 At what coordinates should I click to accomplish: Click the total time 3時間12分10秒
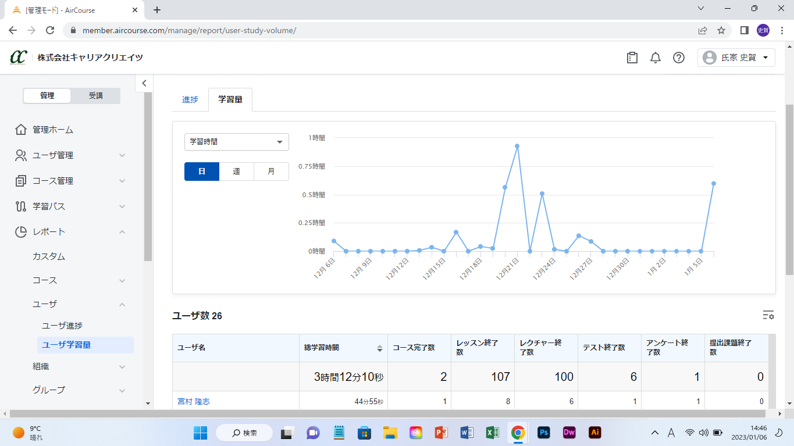349,377
